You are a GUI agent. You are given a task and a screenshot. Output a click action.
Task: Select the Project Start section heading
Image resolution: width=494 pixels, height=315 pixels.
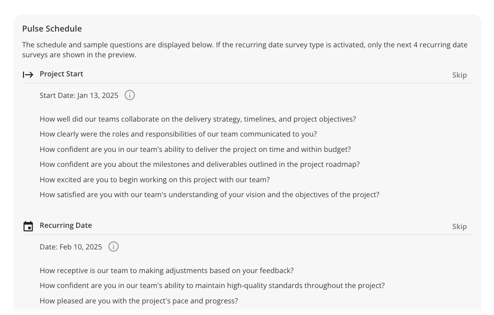tap(61, 74)
